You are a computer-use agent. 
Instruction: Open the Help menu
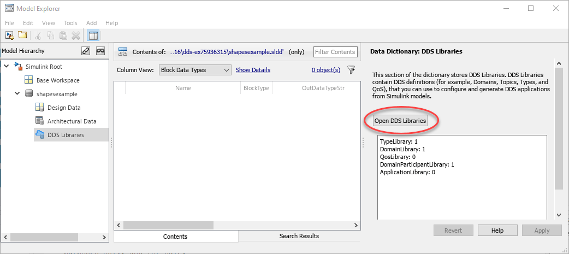(112, 23)
